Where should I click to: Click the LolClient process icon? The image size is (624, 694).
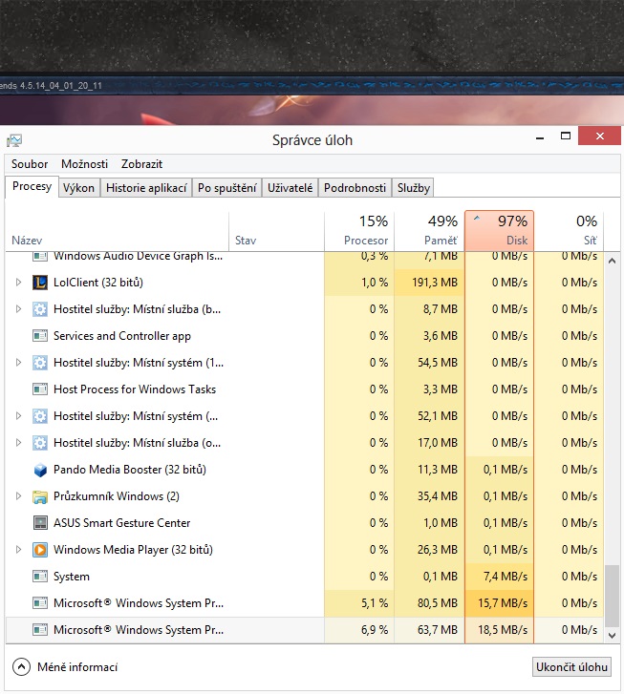(40, 283)
